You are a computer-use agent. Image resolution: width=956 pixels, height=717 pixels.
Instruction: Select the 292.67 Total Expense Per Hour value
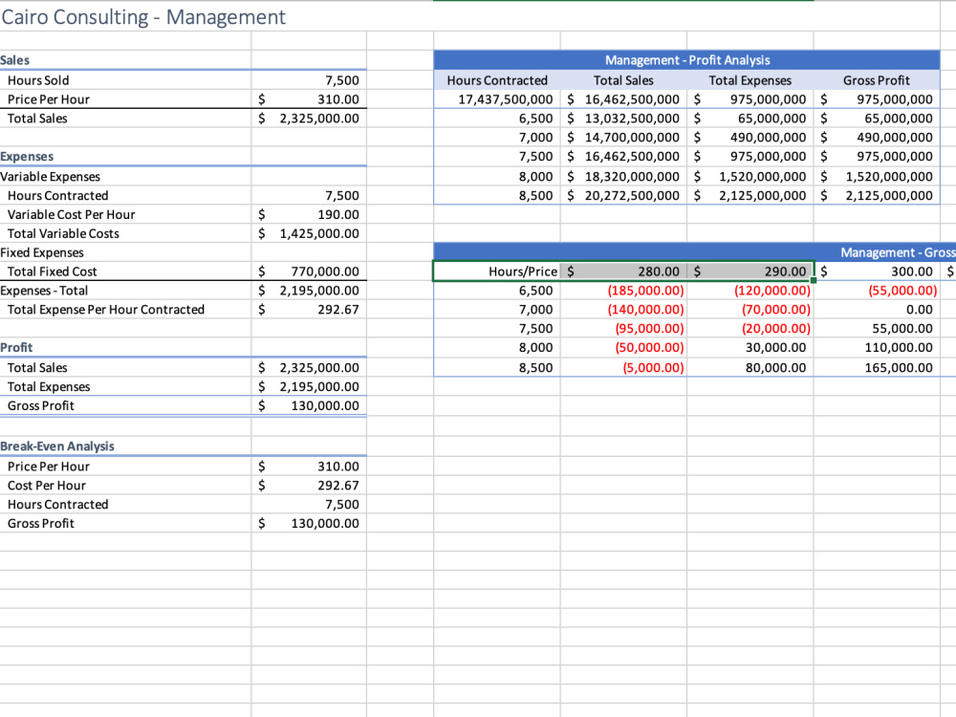(x=309, y=310)
